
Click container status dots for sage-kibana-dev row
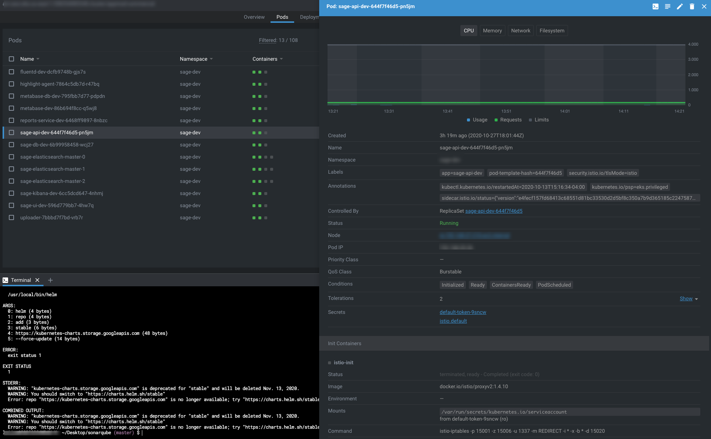(x=260, y=194)
